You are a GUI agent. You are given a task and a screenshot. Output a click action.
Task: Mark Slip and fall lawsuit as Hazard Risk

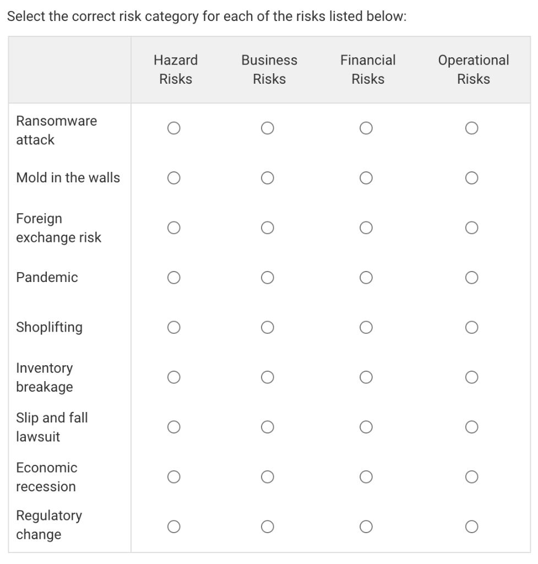pyautogui.click(x=173, y=426)
